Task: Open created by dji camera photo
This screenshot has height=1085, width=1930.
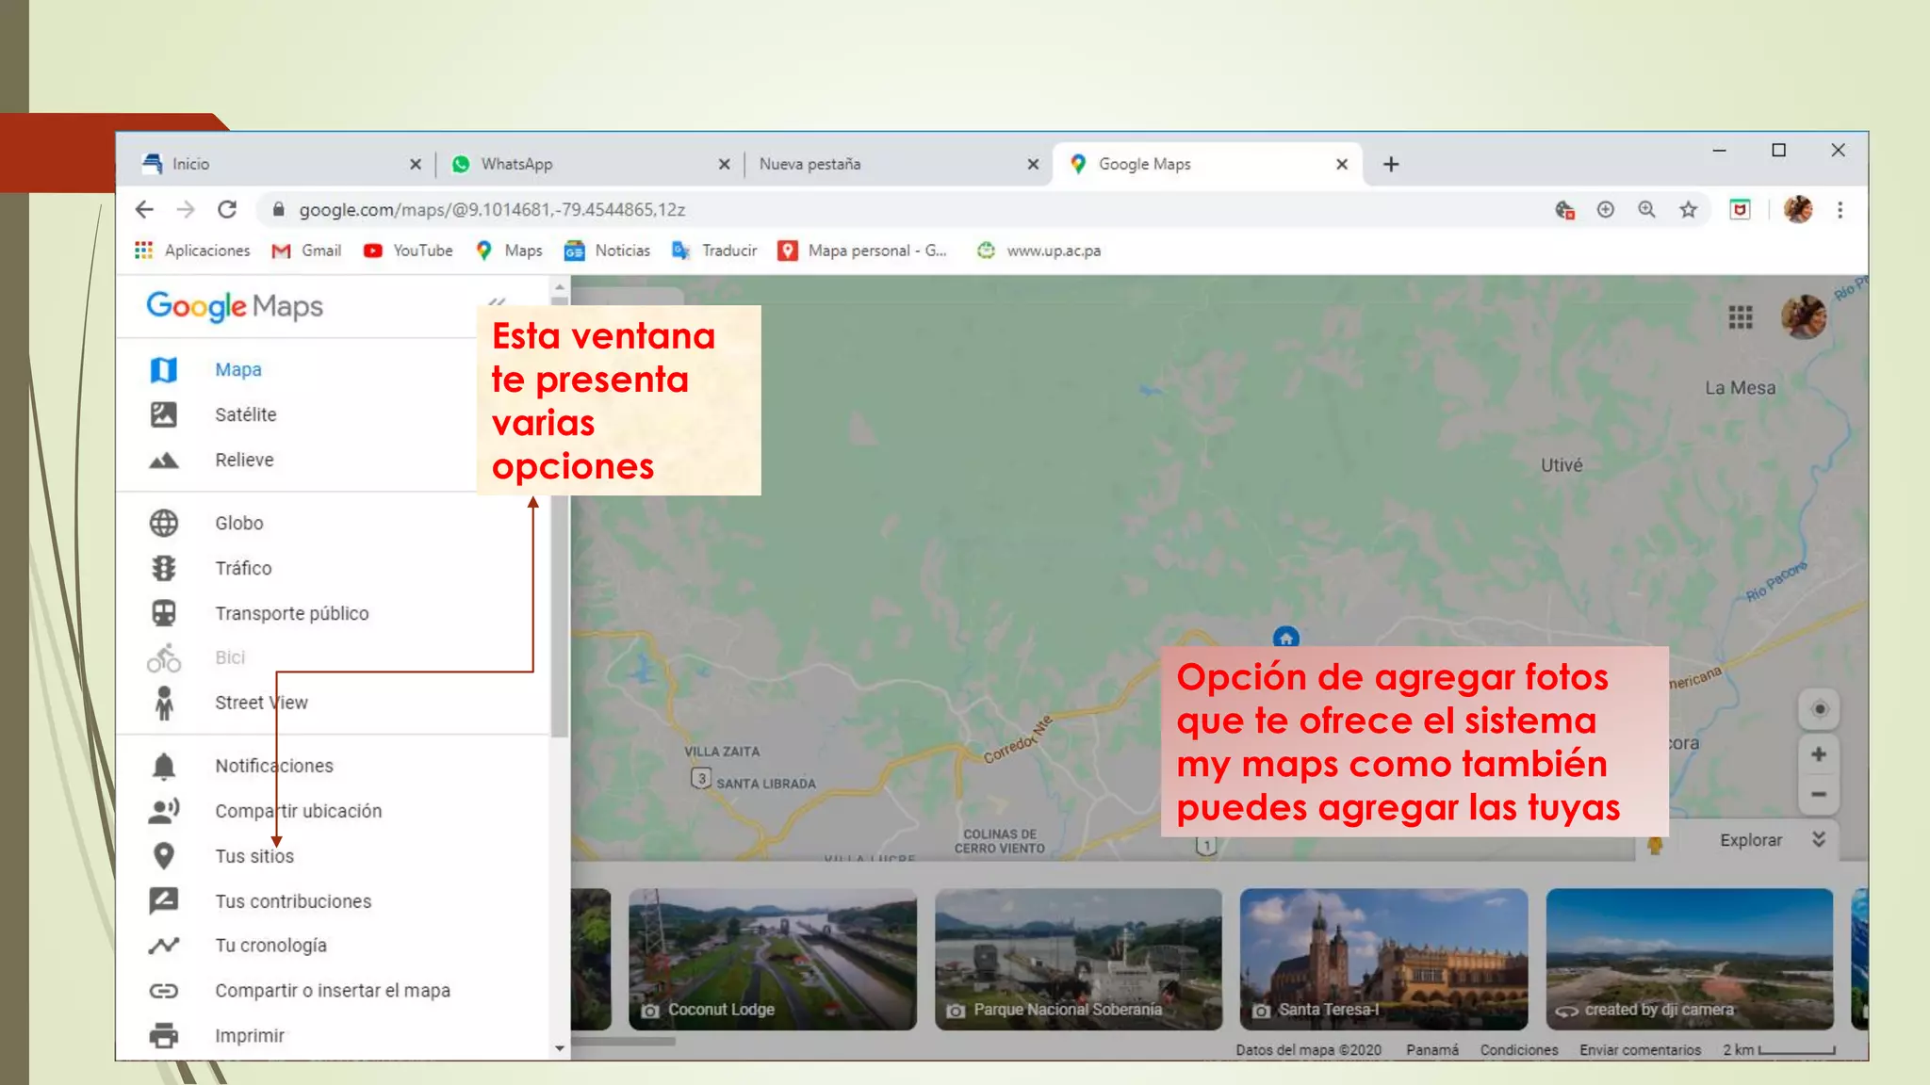Action: coord(1689,959)
